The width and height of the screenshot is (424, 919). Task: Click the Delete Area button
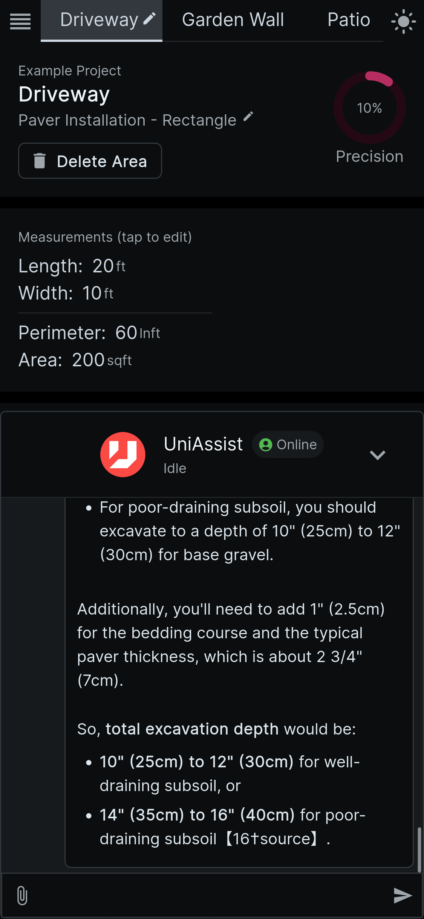pyautogui.click(x=90, y=161)
